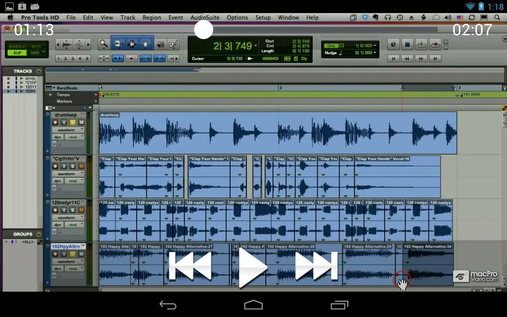Screen dimensions: 507x317
Task: Expand the Tempo ruler
Action: (x=51, y=95)
